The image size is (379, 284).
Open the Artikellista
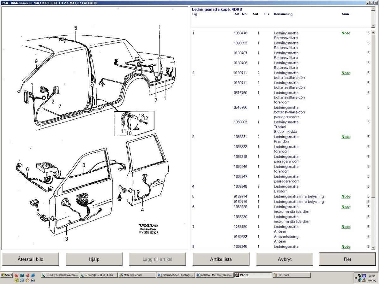(x=221, y=259)
